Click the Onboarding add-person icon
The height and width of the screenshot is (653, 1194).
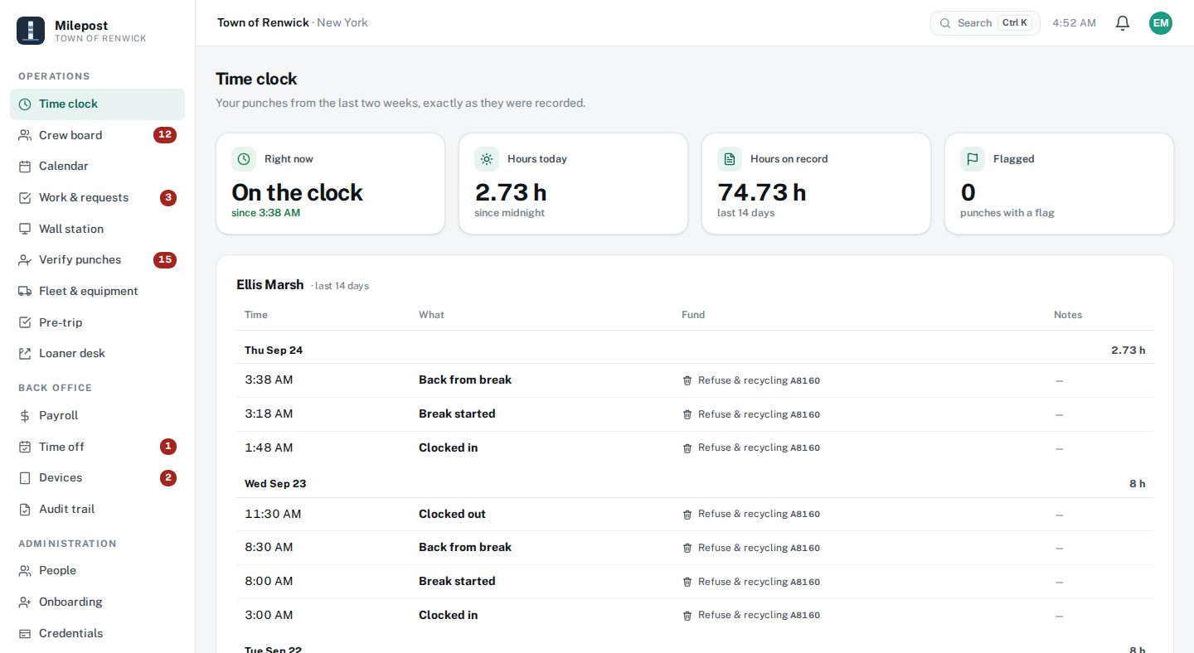[25, 602]
